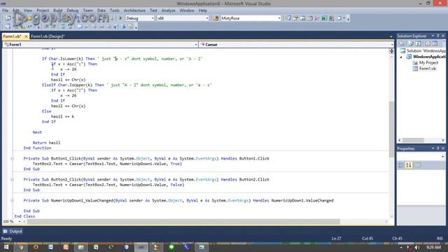Open the Architecture menu
Screen dimensions: 448x252
[134, 10]
